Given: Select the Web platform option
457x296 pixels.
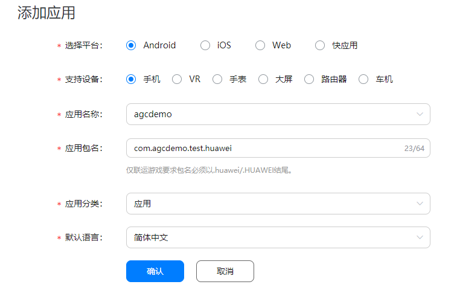Looking at the screenshot, I should 260,45.
